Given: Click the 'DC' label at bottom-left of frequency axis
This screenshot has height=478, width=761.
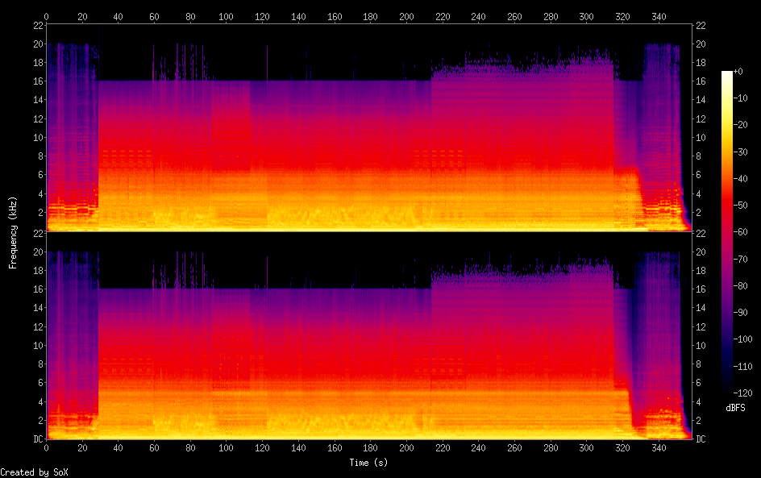Looking at the screenshot, I should 37,439.
